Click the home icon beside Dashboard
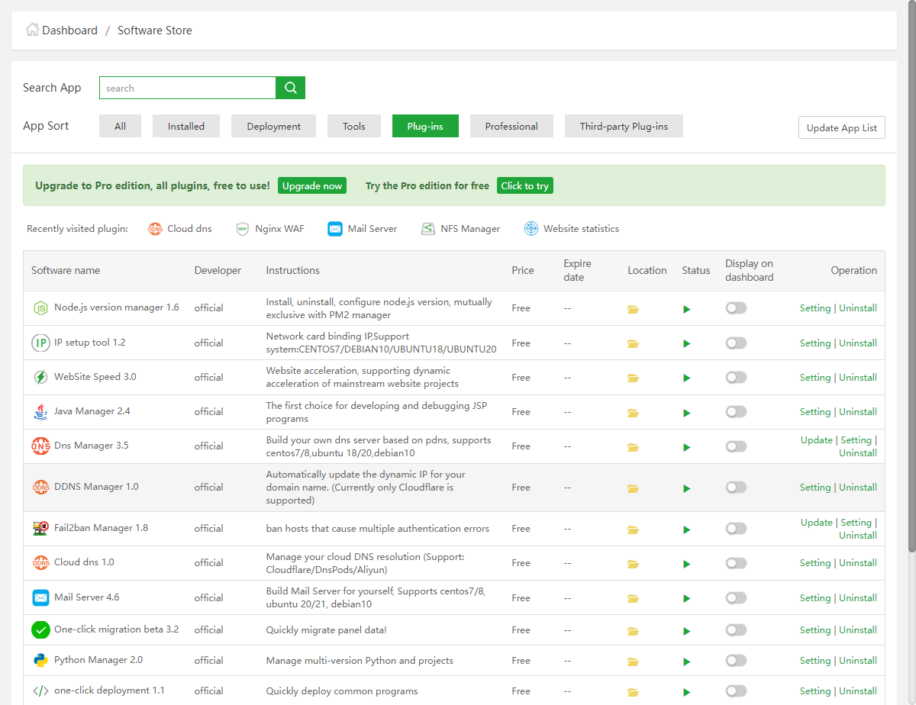 (32, 30)
